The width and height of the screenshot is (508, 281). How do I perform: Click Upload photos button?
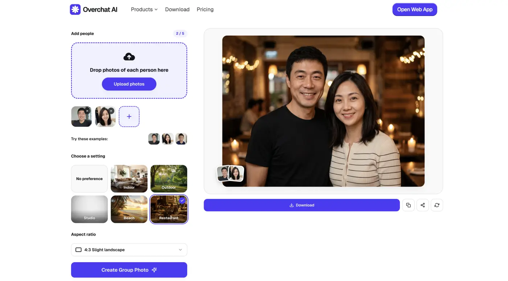[129, 84]
